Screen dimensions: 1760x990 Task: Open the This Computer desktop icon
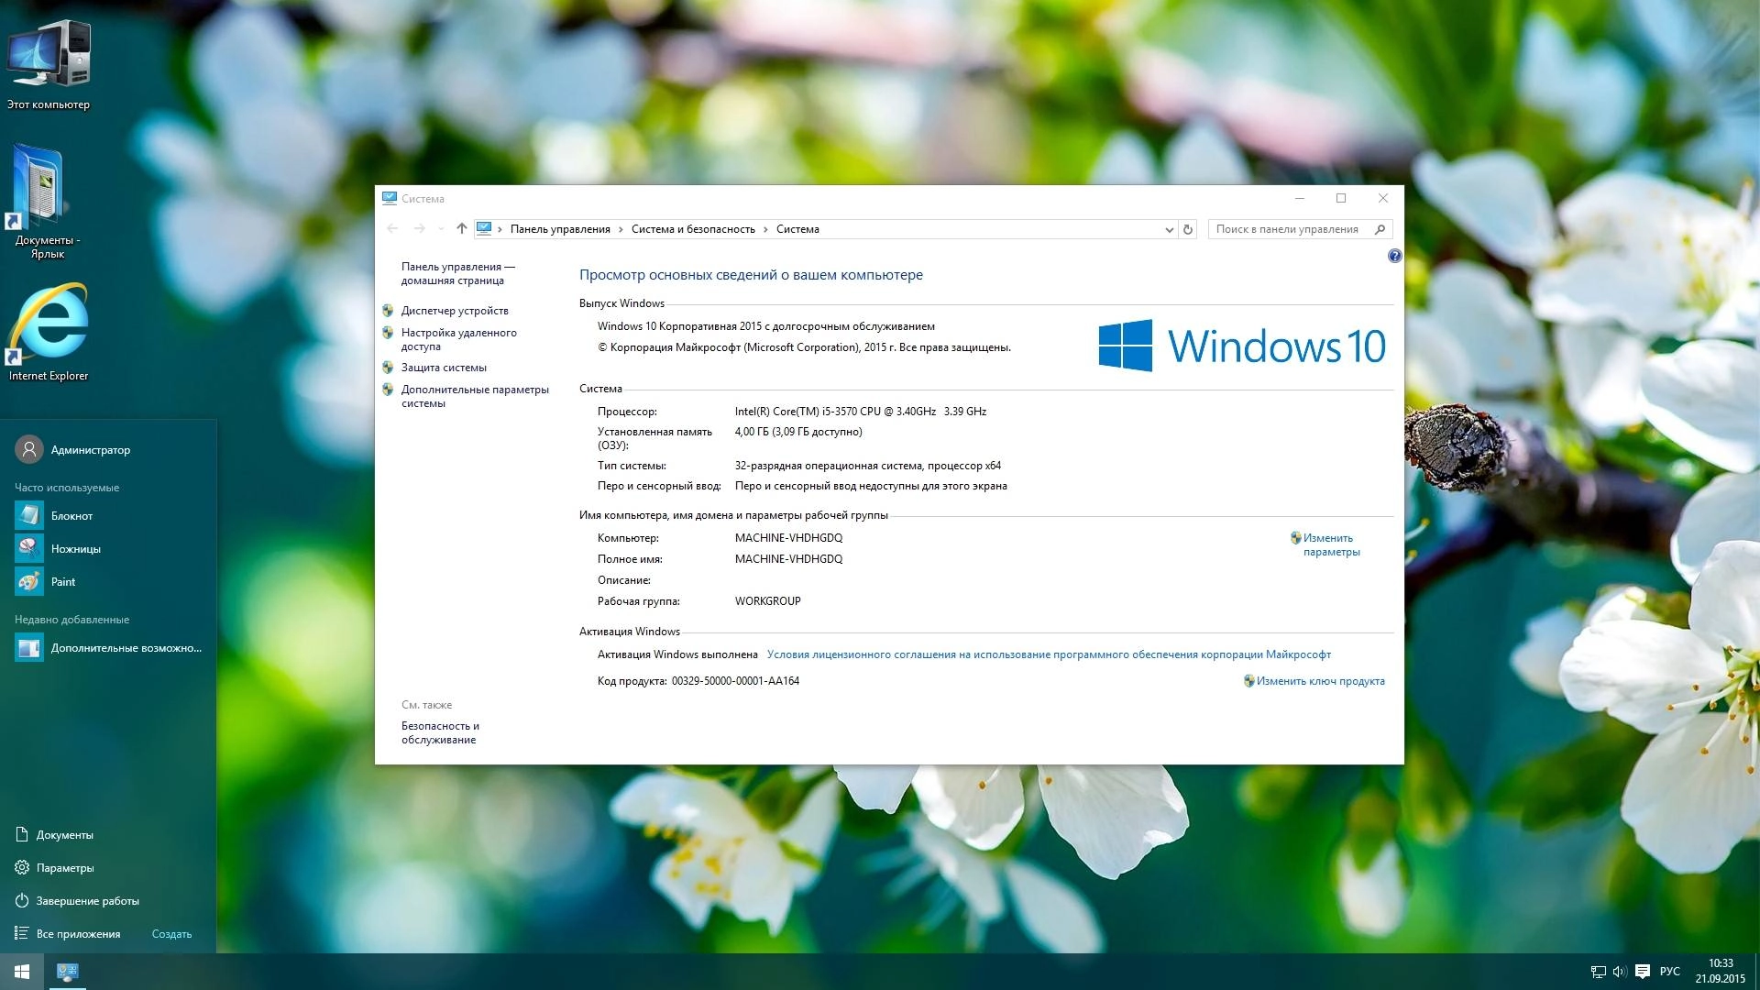pos(49,64)
